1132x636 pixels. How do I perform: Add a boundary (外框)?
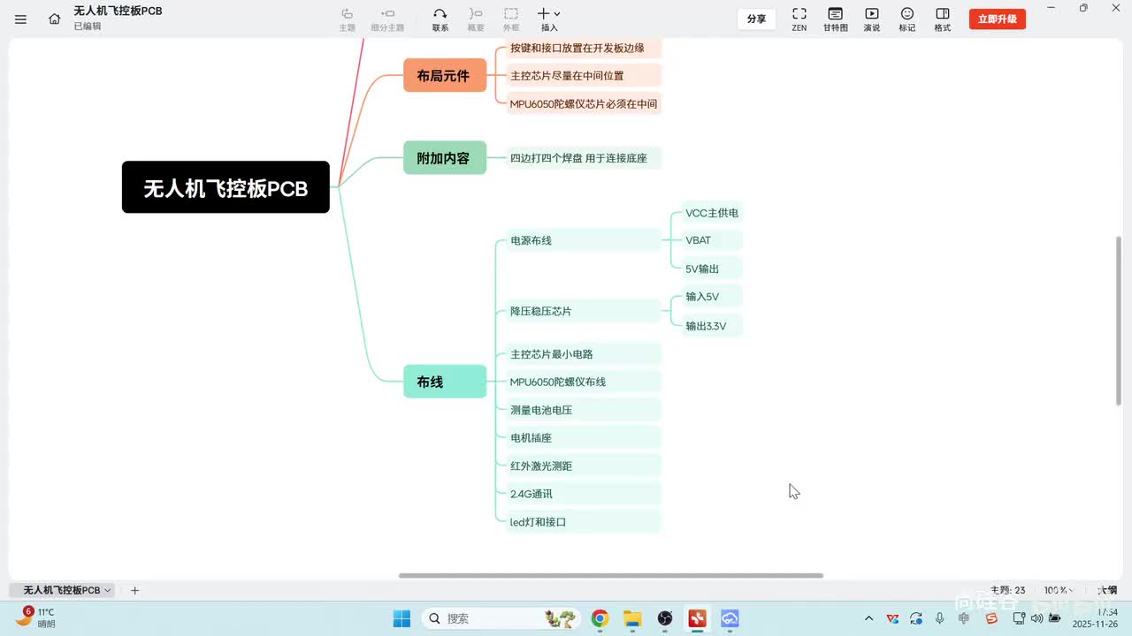[x=511, y=19]
